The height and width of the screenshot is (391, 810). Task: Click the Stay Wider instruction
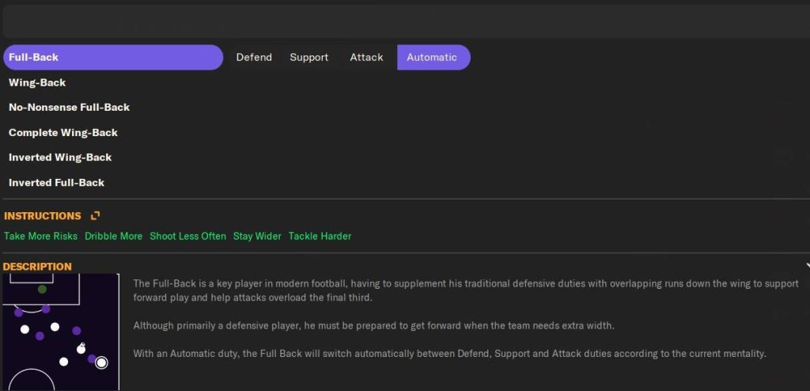coord(257,236)
